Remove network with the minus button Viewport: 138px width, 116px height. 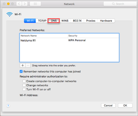tap(28, 65)
